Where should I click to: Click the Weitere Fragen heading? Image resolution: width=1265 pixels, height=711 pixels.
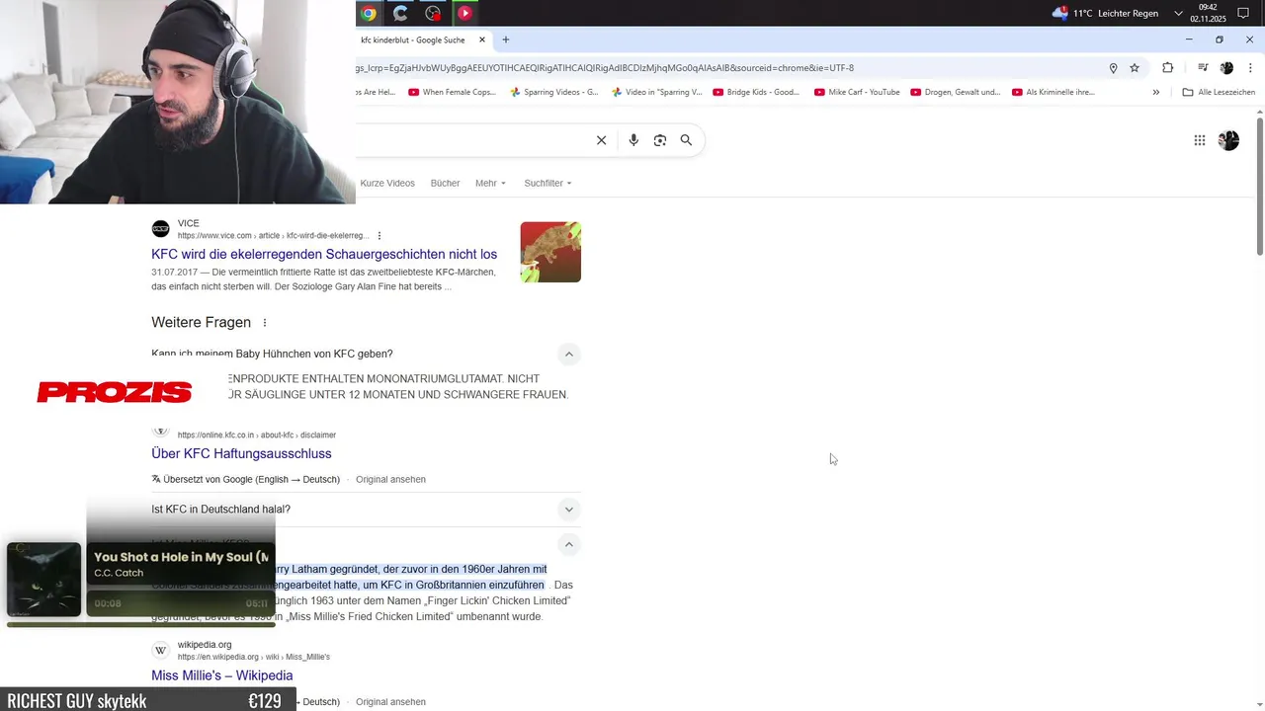(x=201, y=322)
